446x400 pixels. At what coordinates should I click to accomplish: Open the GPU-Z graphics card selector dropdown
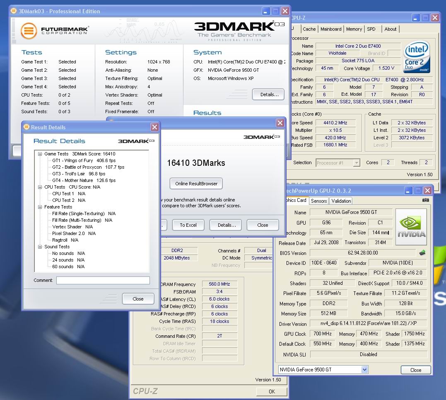pyautogui.click(x=365, y=370)
